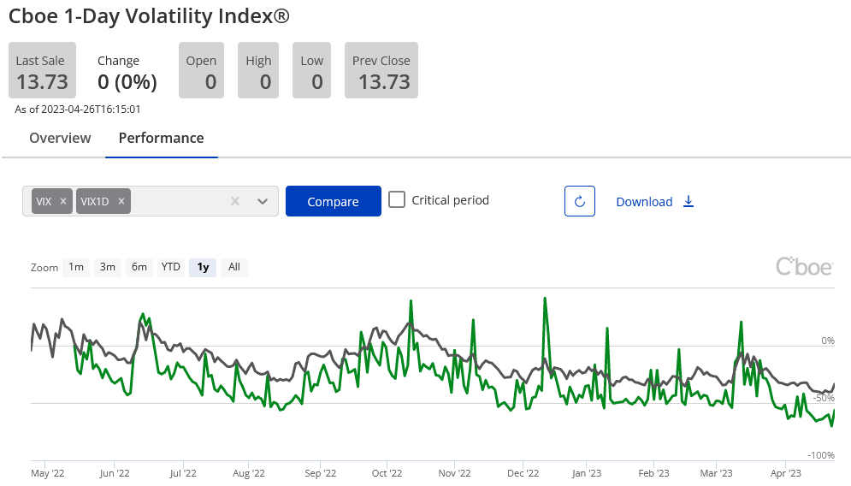Viewport: 851px width, 486px height.
Task: Click the High value box
Action: (258, 71)
